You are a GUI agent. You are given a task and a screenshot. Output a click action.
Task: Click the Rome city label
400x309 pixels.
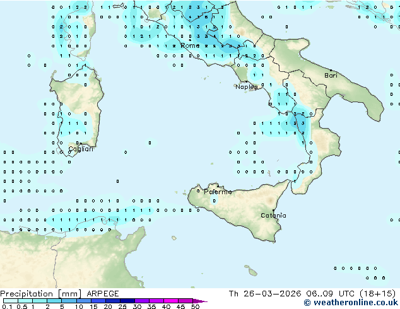[190, 45]
